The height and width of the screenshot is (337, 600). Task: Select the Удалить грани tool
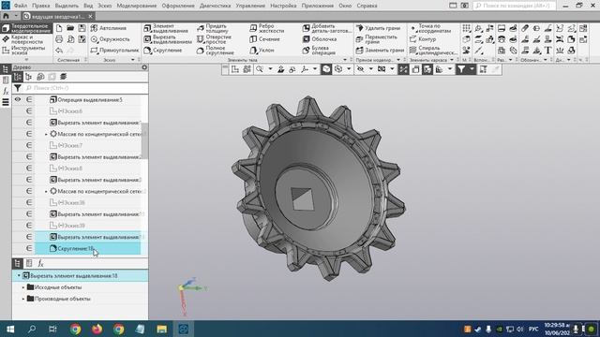[x=378, y=28]
